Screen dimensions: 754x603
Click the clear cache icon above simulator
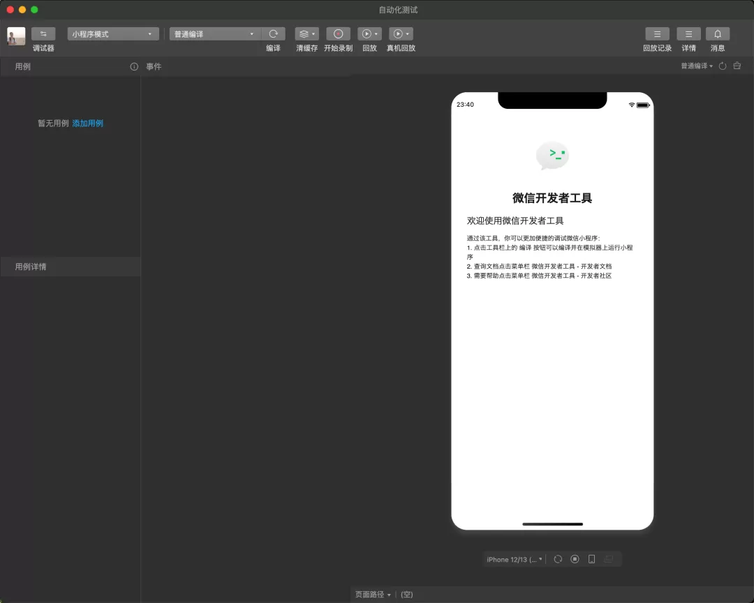[x=737, y=66]
